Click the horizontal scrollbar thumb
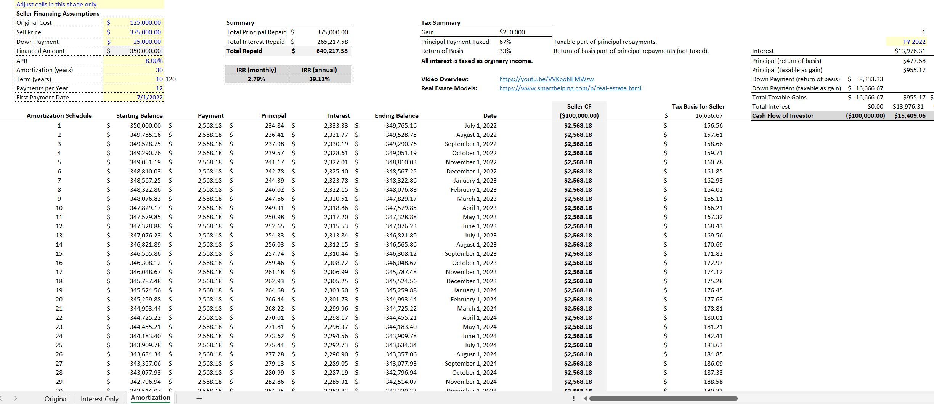The image size is (934, 404). (663, 398)
